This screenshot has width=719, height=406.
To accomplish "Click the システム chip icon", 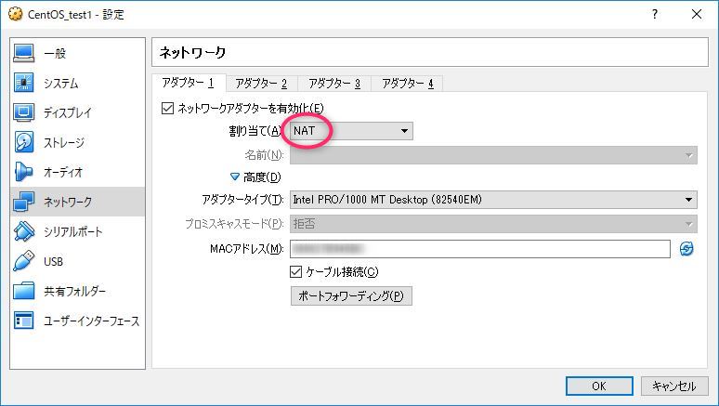I will (23, 83).
